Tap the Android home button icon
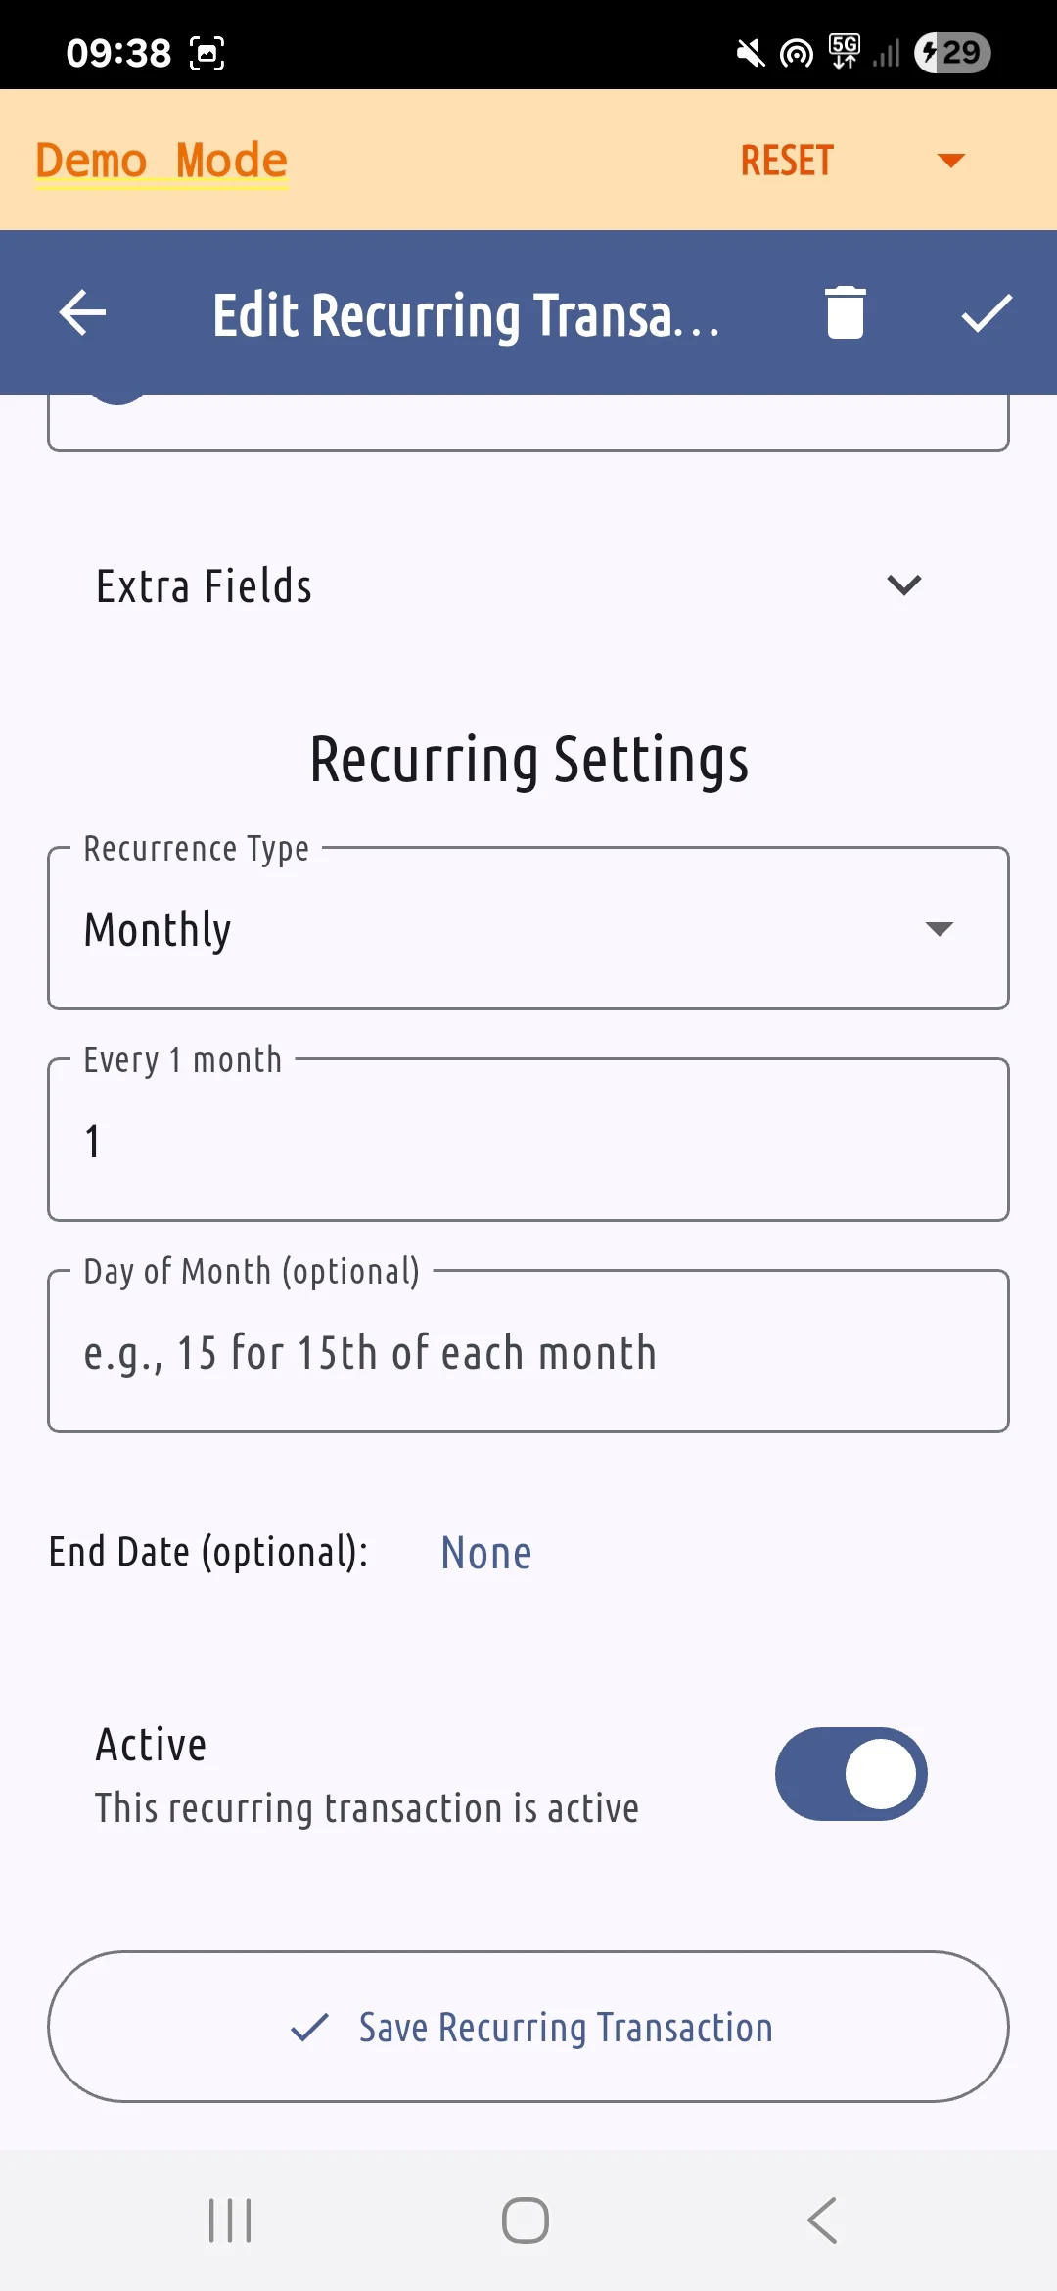1057x2291 pixels. tap(526, 2221)
